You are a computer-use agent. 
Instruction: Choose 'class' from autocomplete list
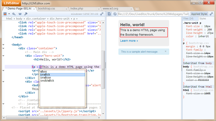(62, 72)
